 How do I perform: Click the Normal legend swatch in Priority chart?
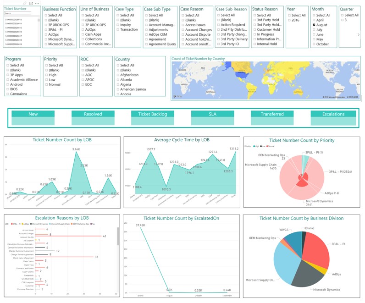(x=267, y=146)
